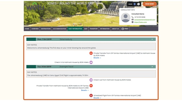Click Private Transfer from OR Tambo text
Viewport: 182px width, 101px height.
(x=124, y=54)
